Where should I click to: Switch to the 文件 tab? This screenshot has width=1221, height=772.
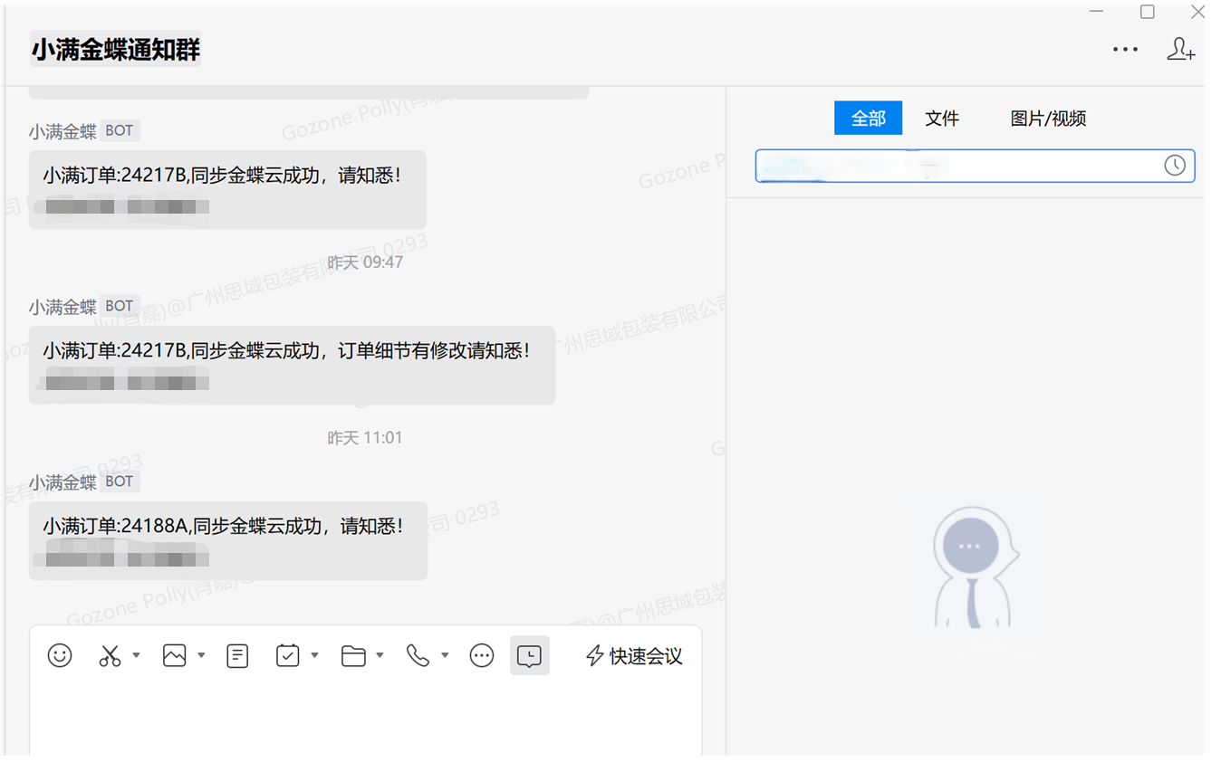pos(942,119)
